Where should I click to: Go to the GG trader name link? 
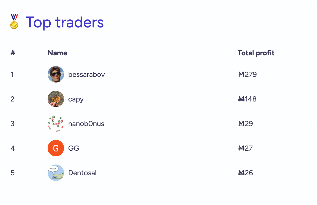(x=74, y=148)
